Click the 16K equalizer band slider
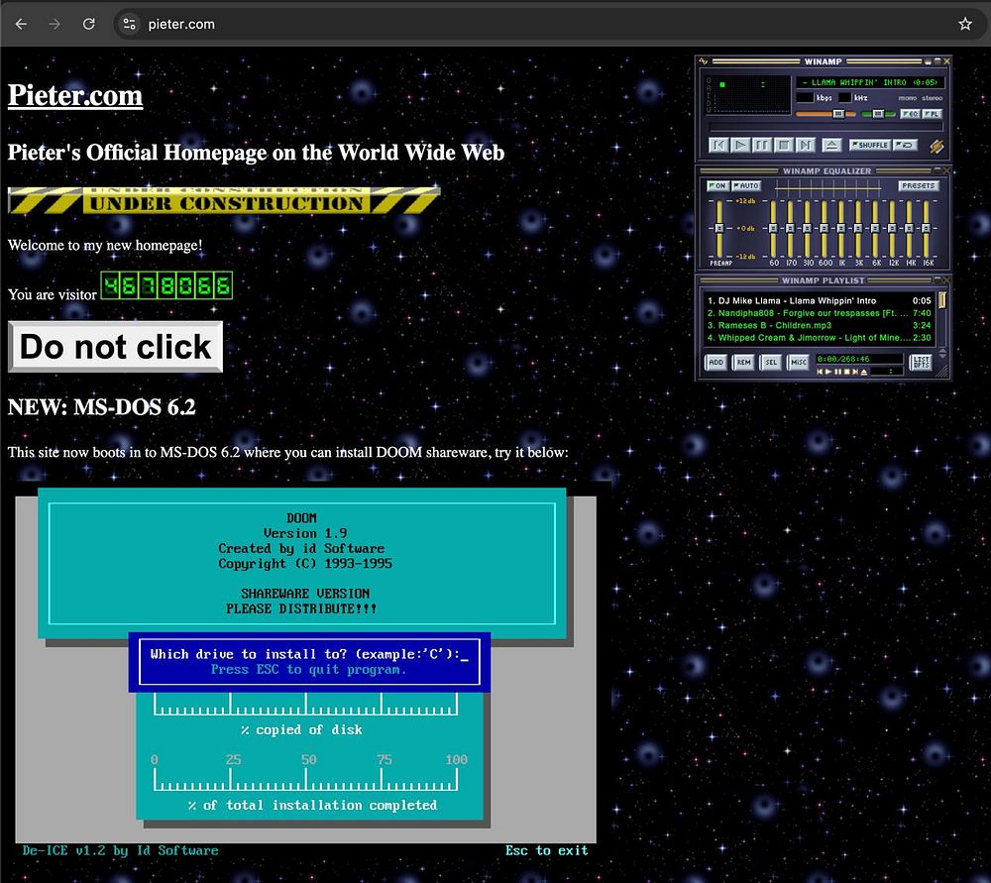 point(927,228)
